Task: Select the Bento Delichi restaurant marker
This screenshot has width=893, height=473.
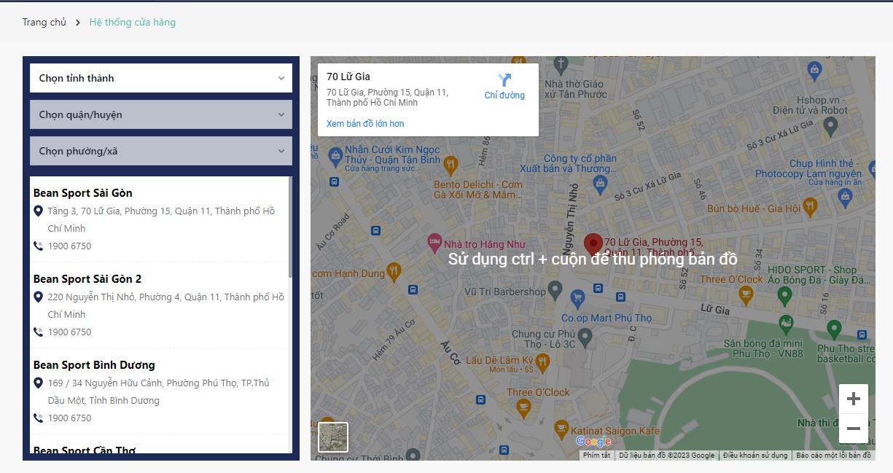Action: point(451,165)
